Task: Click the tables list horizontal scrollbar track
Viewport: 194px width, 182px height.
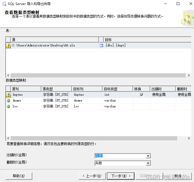Action: click(x=98, y=75)
